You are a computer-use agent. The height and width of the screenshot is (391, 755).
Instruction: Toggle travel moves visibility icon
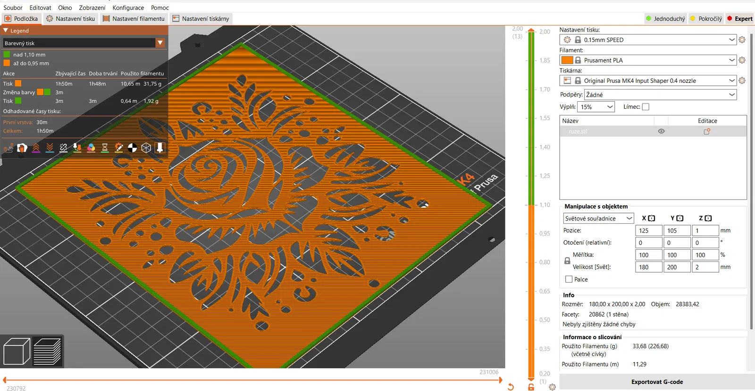point(8,148)
